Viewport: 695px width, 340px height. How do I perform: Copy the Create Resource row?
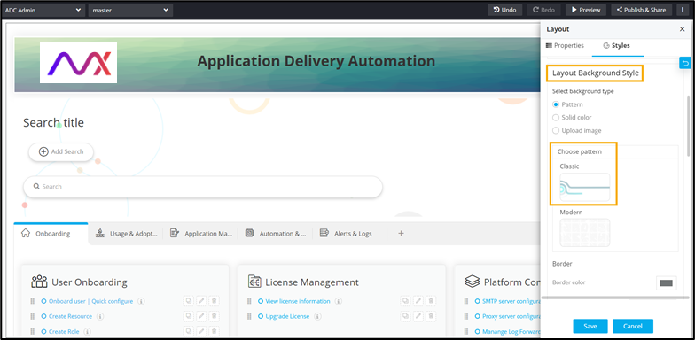[188, 317]
